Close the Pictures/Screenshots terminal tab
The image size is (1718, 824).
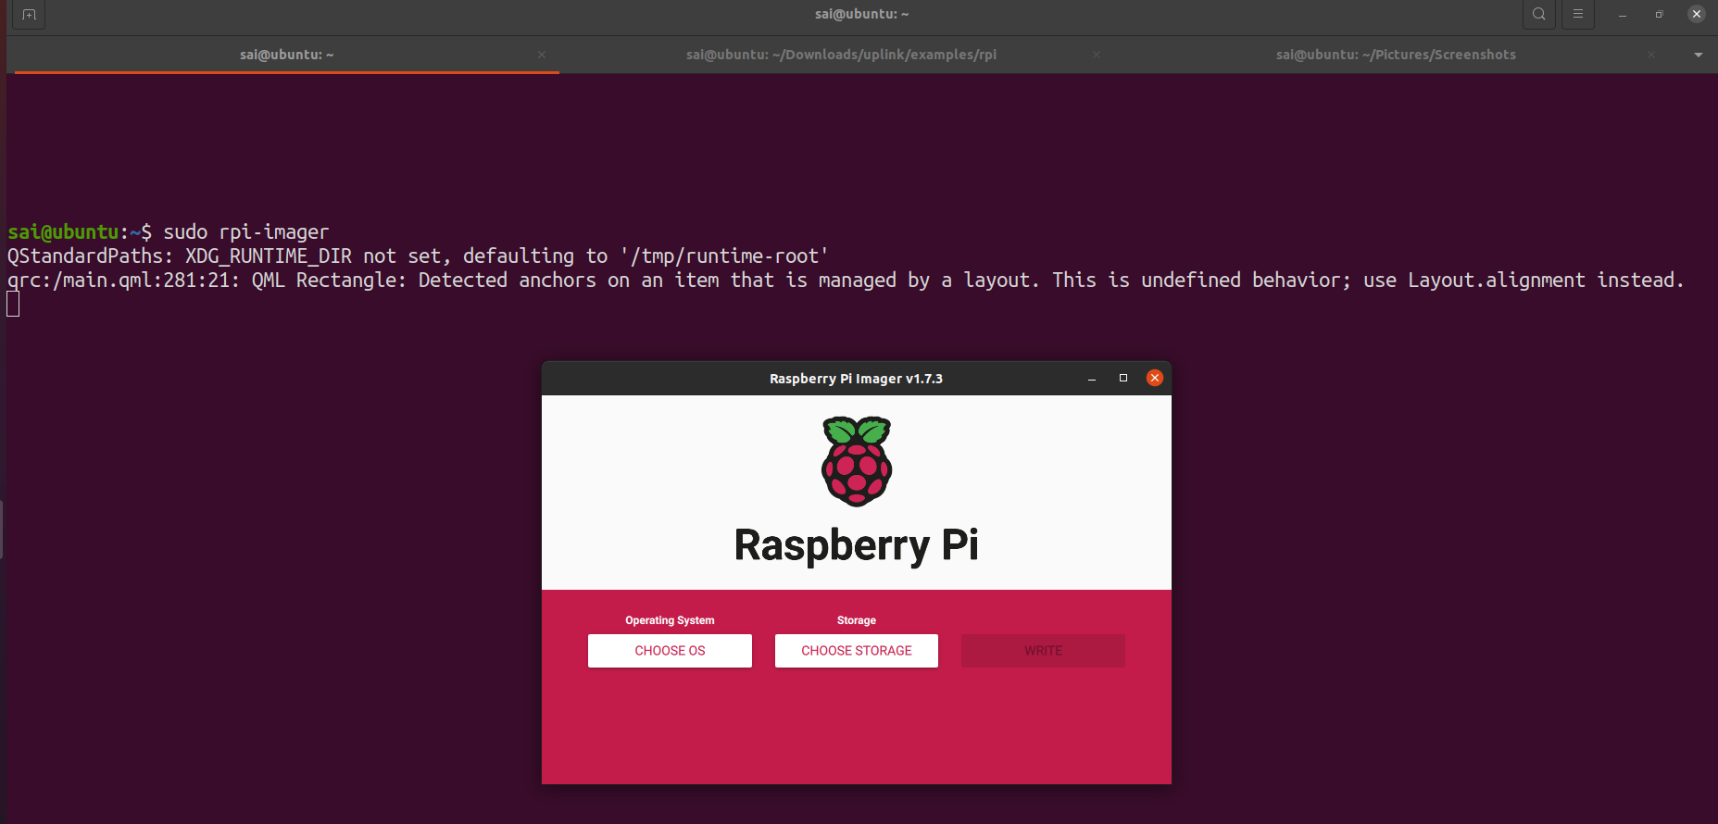tap(1651, 55)
